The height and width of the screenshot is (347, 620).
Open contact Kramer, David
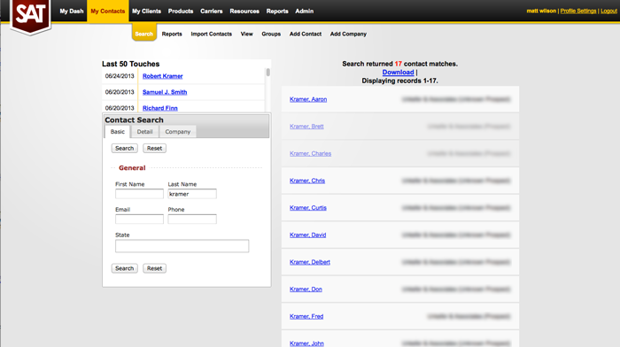(x=307, y=235)
